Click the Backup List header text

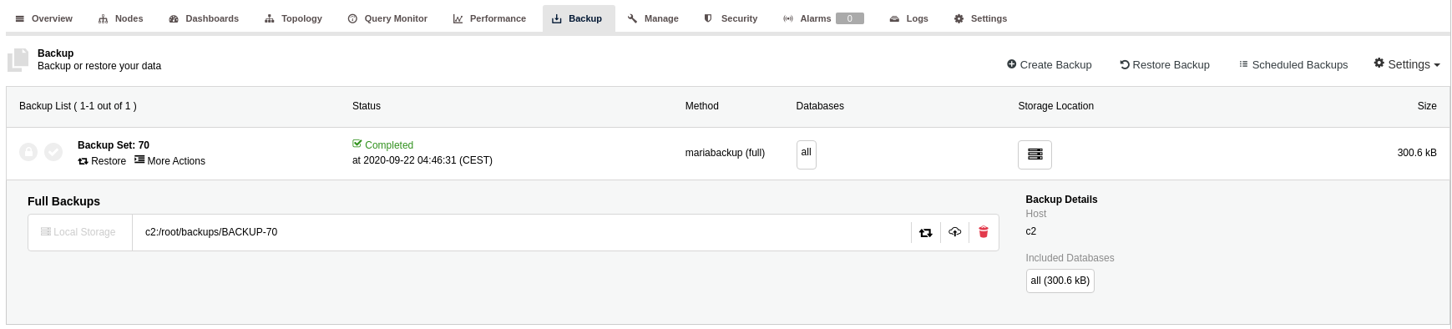coord(78,106)
